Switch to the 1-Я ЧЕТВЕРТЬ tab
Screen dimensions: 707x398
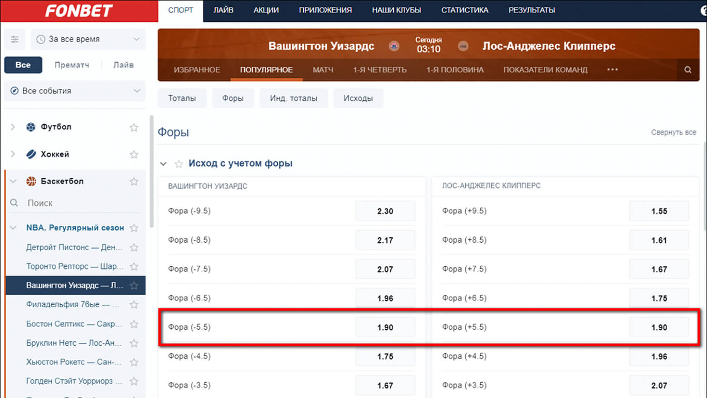(380, 70)
